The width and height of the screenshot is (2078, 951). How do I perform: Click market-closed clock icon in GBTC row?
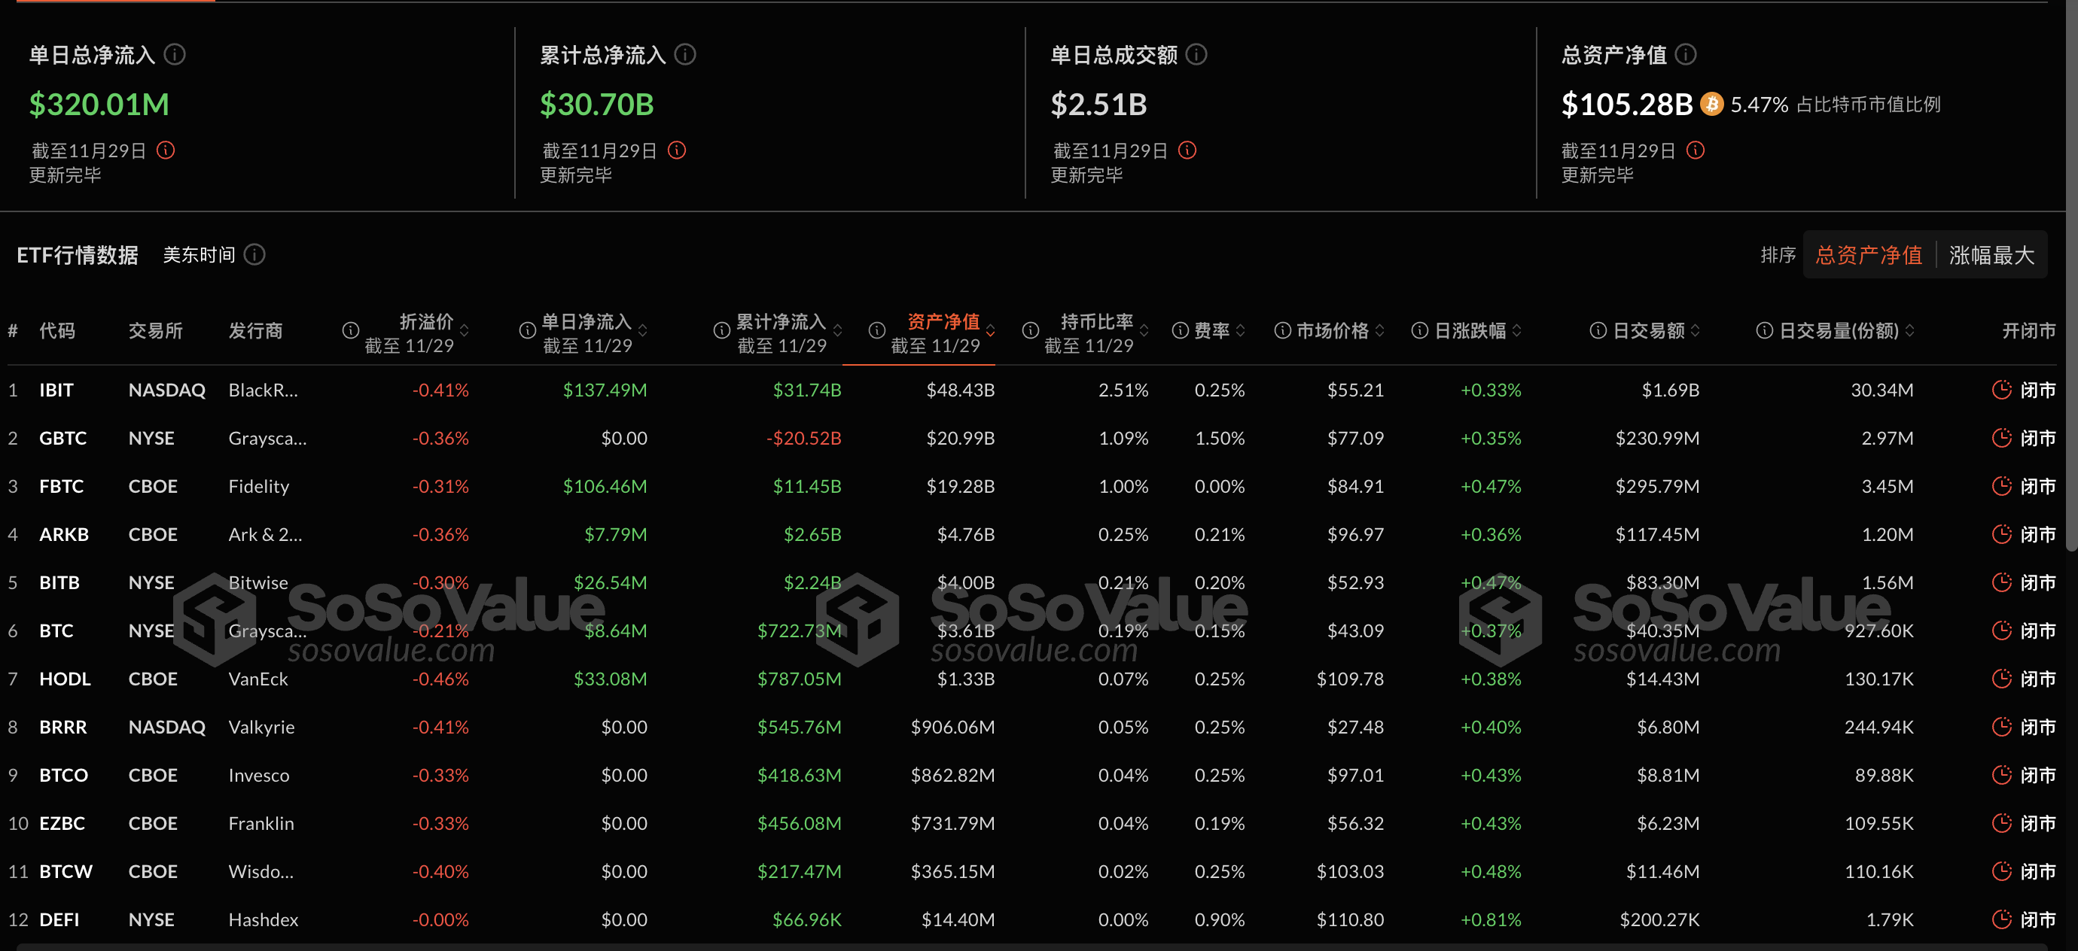2001,438
